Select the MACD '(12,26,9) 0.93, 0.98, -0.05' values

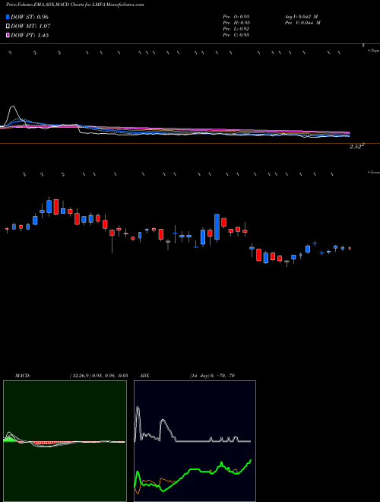[99, 376]
